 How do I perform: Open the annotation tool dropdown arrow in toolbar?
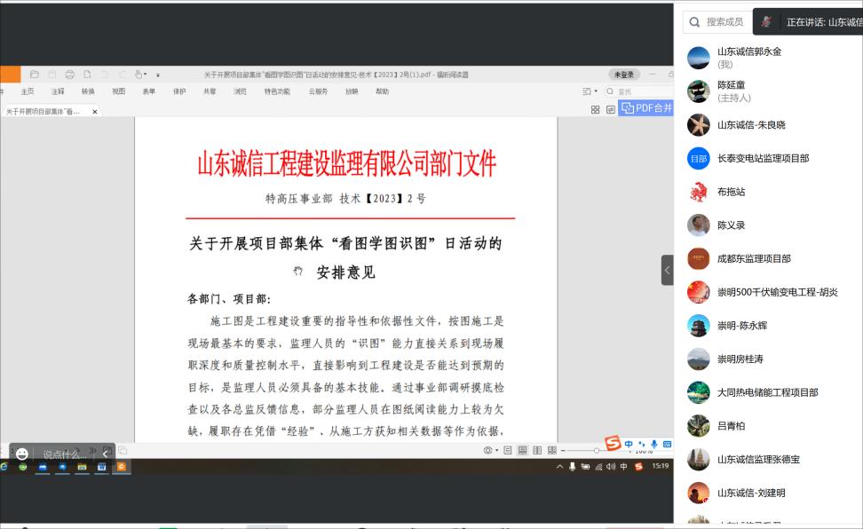point(146,75)
